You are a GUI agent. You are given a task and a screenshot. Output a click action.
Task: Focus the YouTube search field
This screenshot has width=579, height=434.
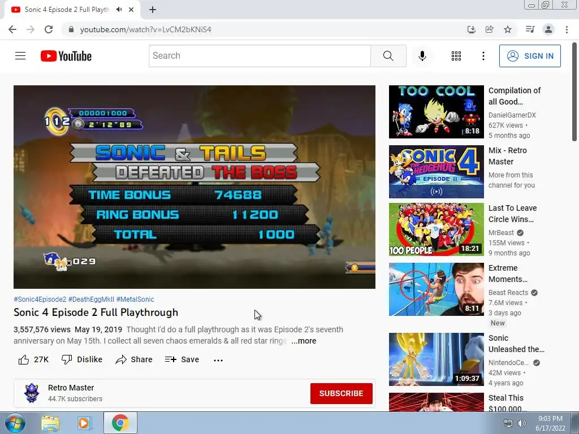pos(260,56)
